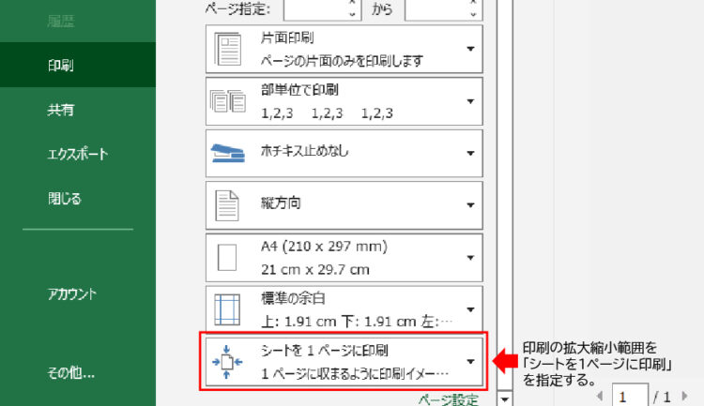
Task: Expand the 部単位で印刷 dropdown arrow
Action: 470,101
